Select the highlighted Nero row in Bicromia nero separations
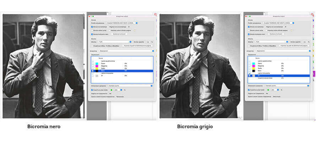Image resolution: width=316 pixels, height=142 pixels. (121, 71)
